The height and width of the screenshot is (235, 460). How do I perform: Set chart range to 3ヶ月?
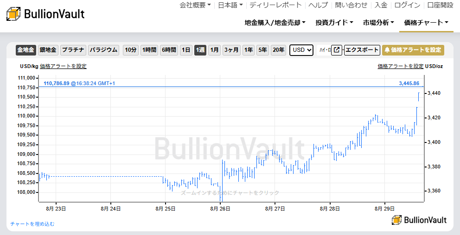pyautogui.click(x=231, y=50)
